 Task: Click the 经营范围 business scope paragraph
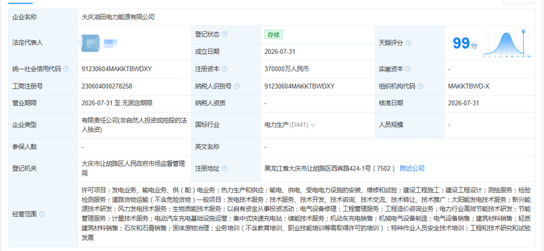pyautogui.click(x=306, y=214)
